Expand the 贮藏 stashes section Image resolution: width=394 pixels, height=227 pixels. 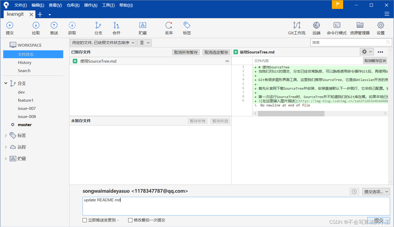6,159
